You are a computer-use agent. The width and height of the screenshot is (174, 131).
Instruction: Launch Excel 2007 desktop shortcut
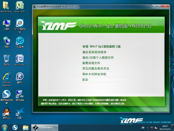coord(20,7)
